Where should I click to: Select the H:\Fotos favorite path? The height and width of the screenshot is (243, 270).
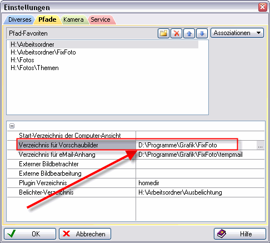22,60
